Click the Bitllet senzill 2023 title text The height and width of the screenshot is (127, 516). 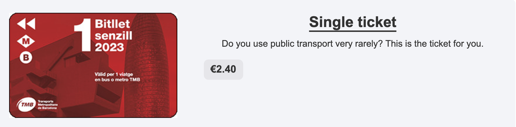click(113, 35)
